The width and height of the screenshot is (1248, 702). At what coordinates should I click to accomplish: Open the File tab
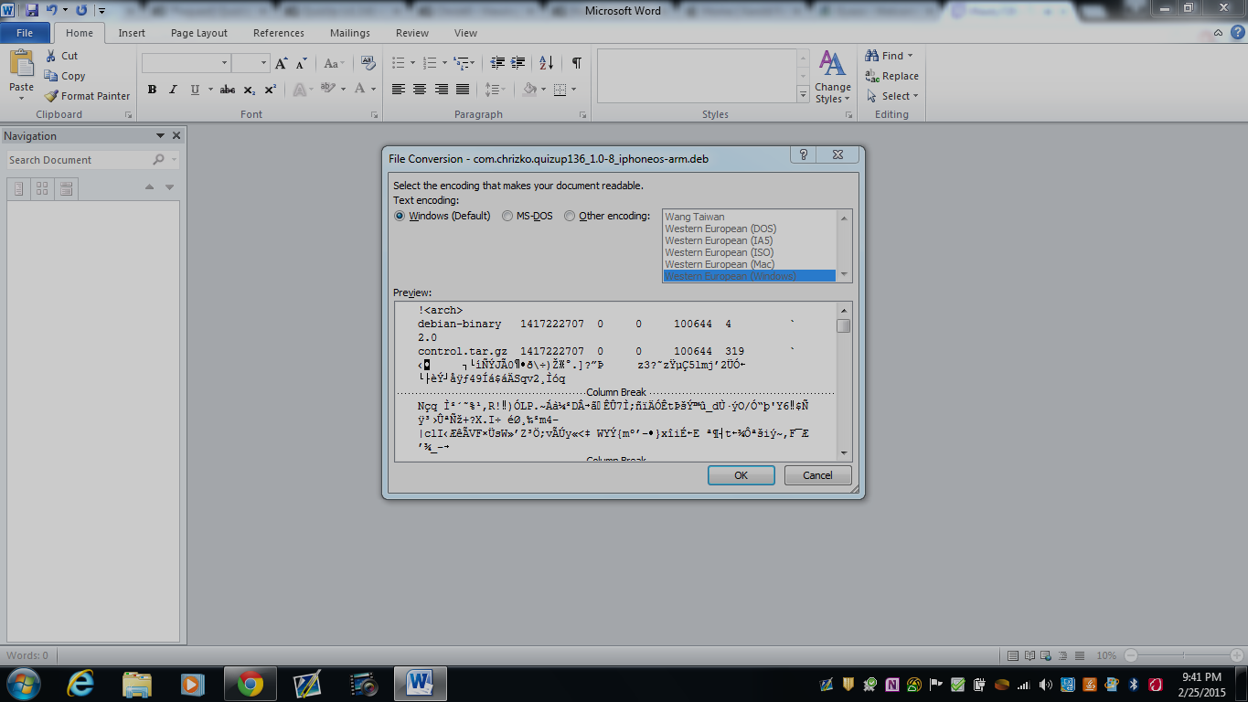25,33
